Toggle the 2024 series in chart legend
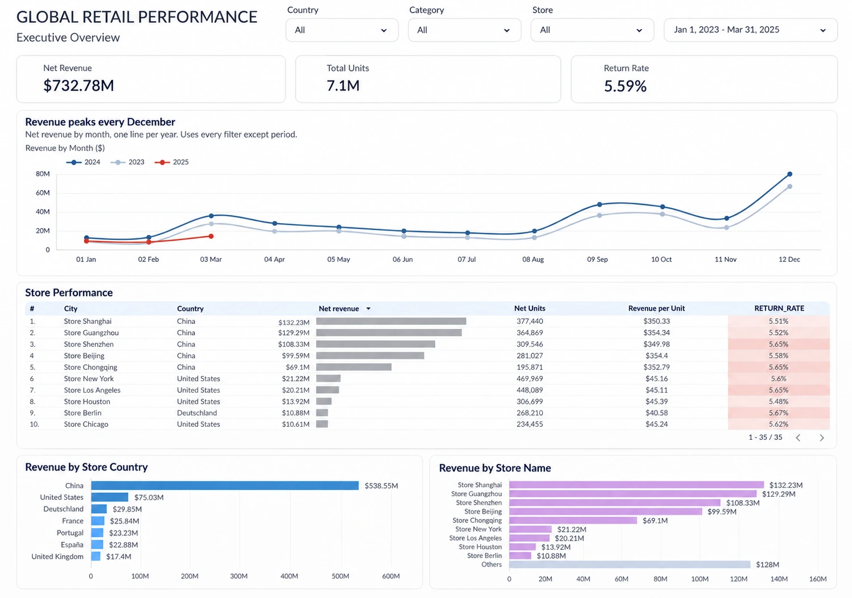852x598 pixels. [83, 162]
